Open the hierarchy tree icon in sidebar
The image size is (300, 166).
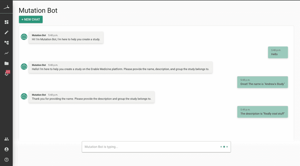coord(7,43)
